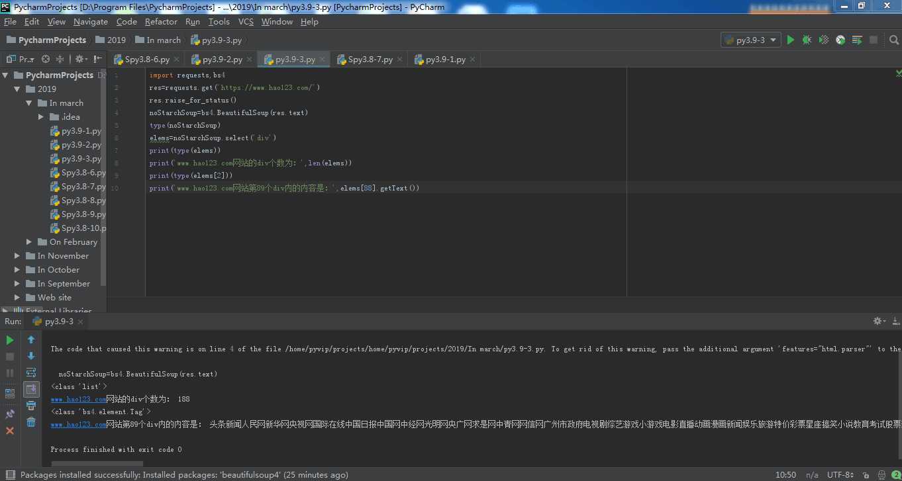Expand the On February folder
This screenshot has width=902, height=481.
pos(29,242)
